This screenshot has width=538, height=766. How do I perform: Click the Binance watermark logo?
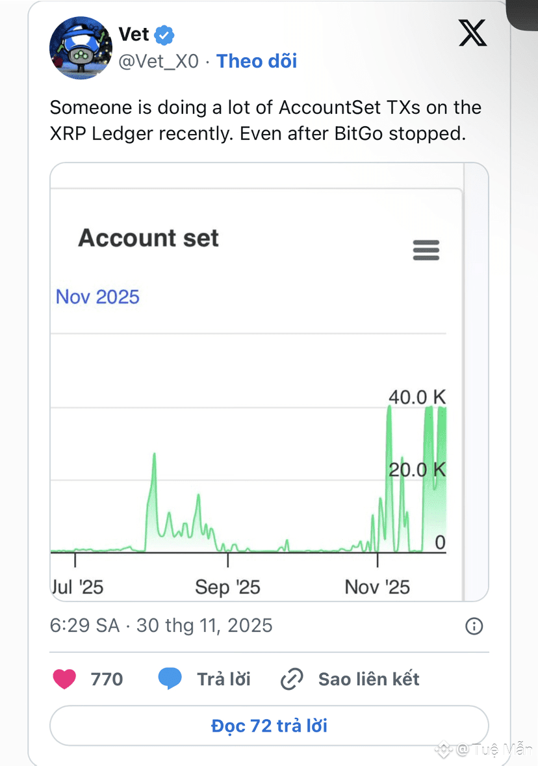pyautogui.click(x=444, y=750)
